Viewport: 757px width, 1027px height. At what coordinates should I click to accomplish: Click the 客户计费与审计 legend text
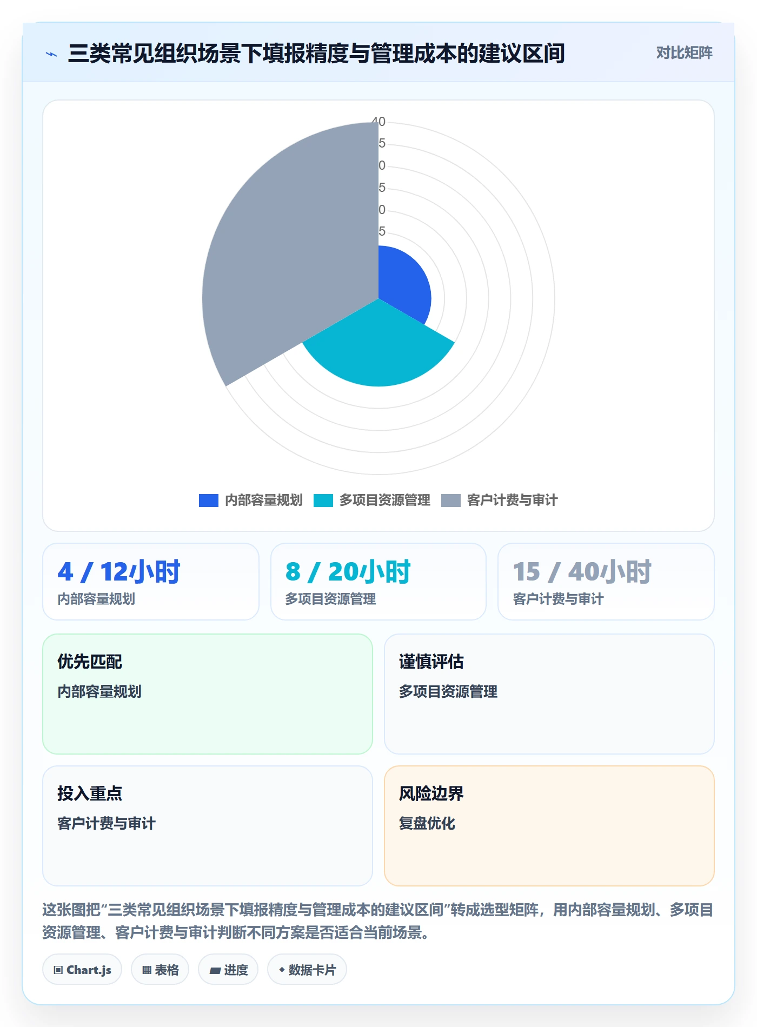tap(513, 500)
